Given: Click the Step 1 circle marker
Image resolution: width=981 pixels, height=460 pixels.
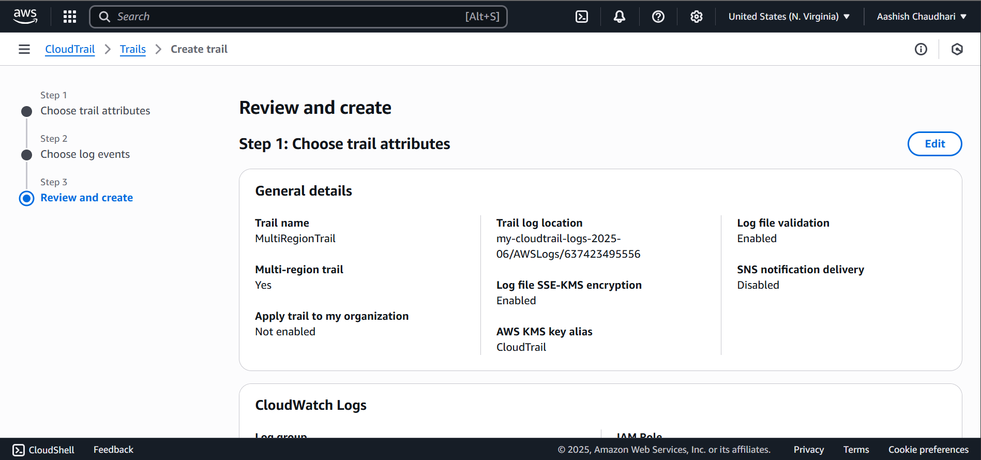Looking at the screenshot, I should point(27,111).
